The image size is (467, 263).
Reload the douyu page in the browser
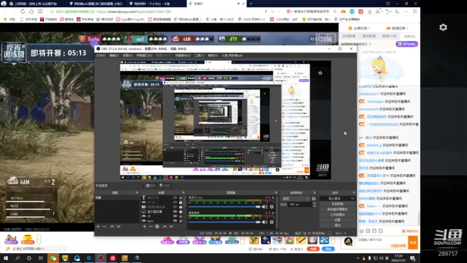click(x=23, y=12)
